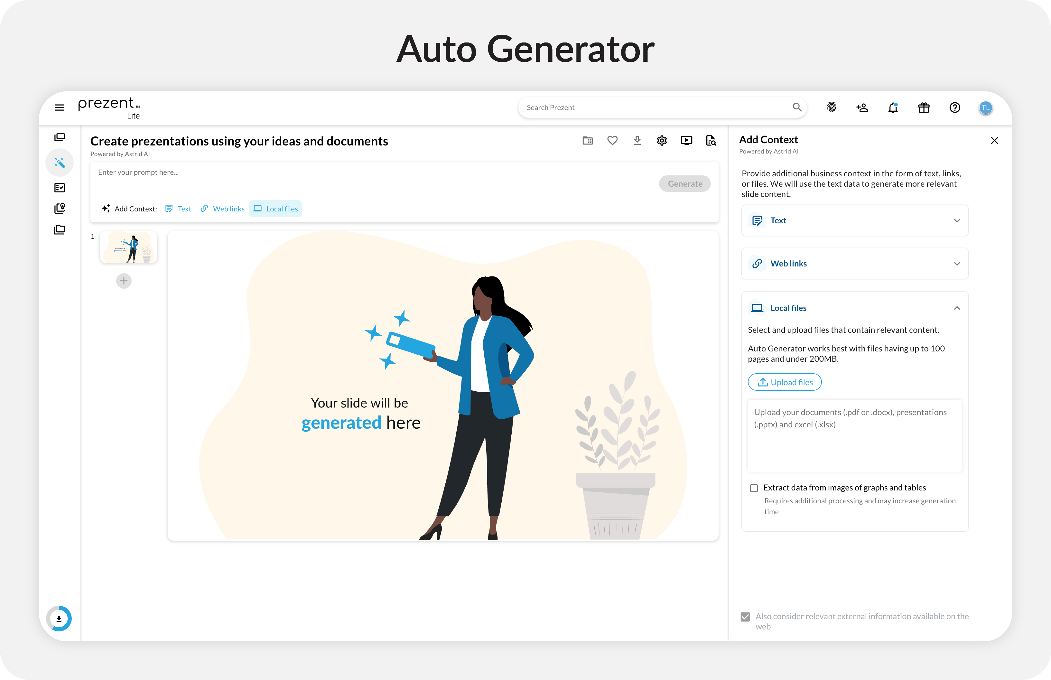The image size is (1051, 680).
Task: Expand the Web links section chevron
Action: (957, 264)
